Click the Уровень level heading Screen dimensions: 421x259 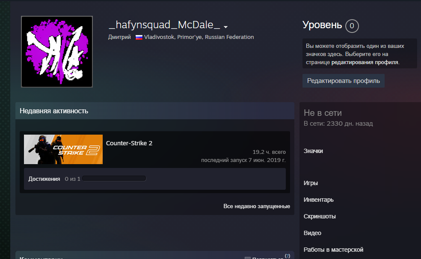pyautogui.click(x=322, y=25)
